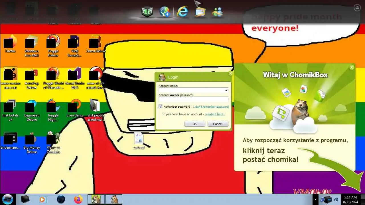Select the Bejeweled Deluxe desktop icon

(32, 110)
